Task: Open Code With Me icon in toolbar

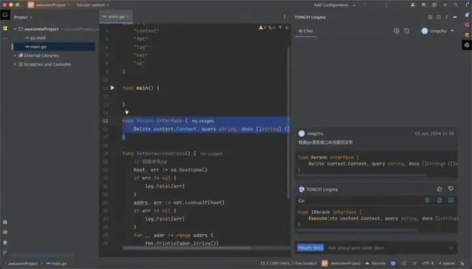Action: click(413, 5)
